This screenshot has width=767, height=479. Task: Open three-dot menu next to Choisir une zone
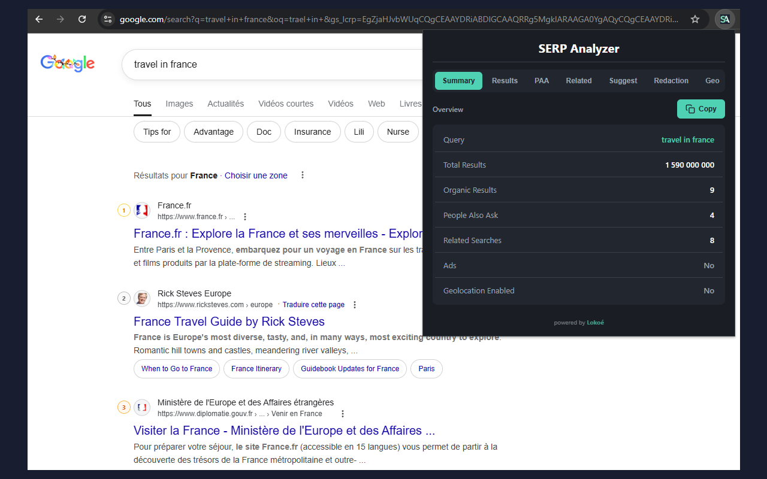click(x=303, y=175)
